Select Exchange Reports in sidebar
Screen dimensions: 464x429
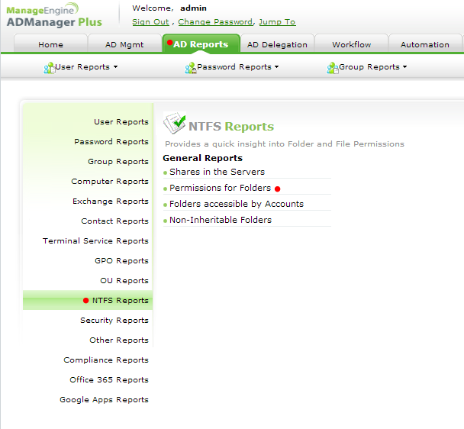click(x=111, y=201)
